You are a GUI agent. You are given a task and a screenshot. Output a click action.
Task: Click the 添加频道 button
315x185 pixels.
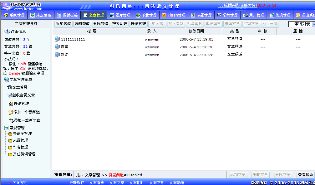tap(64, 23)
